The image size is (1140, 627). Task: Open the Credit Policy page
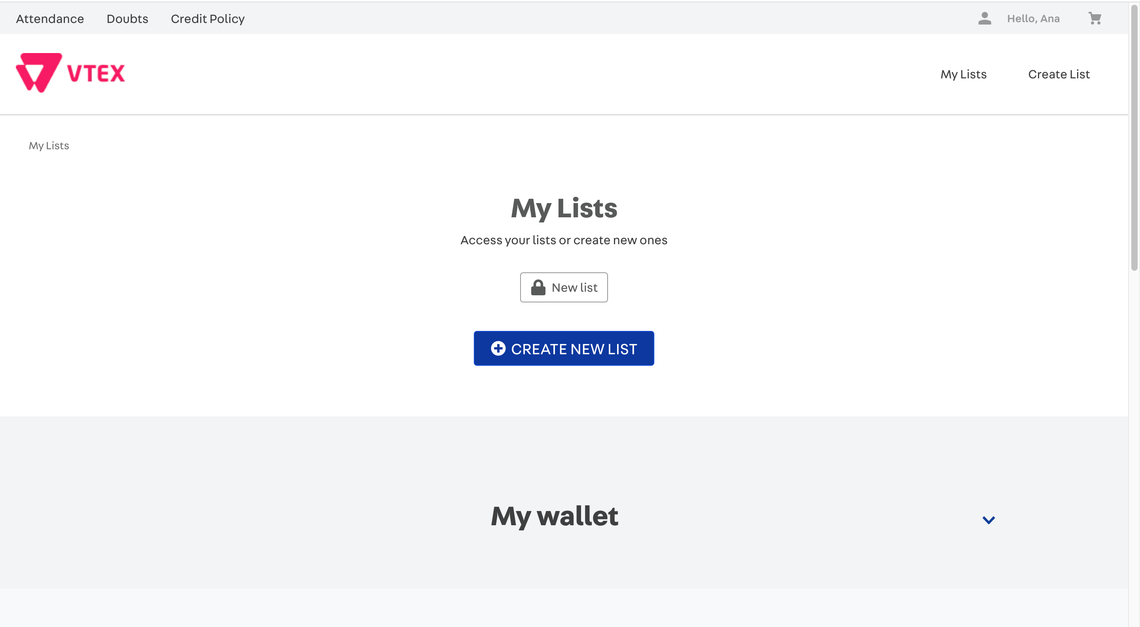coord(207,19)
